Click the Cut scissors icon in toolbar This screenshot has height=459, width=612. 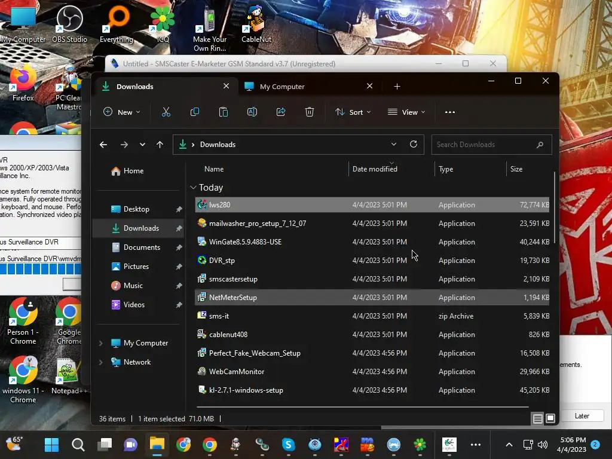166,112
